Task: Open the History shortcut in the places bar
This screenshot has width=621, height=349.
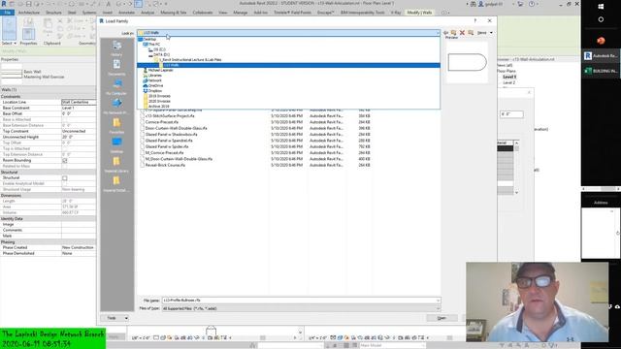Action: pyautogui.click(x=116, y=48)
